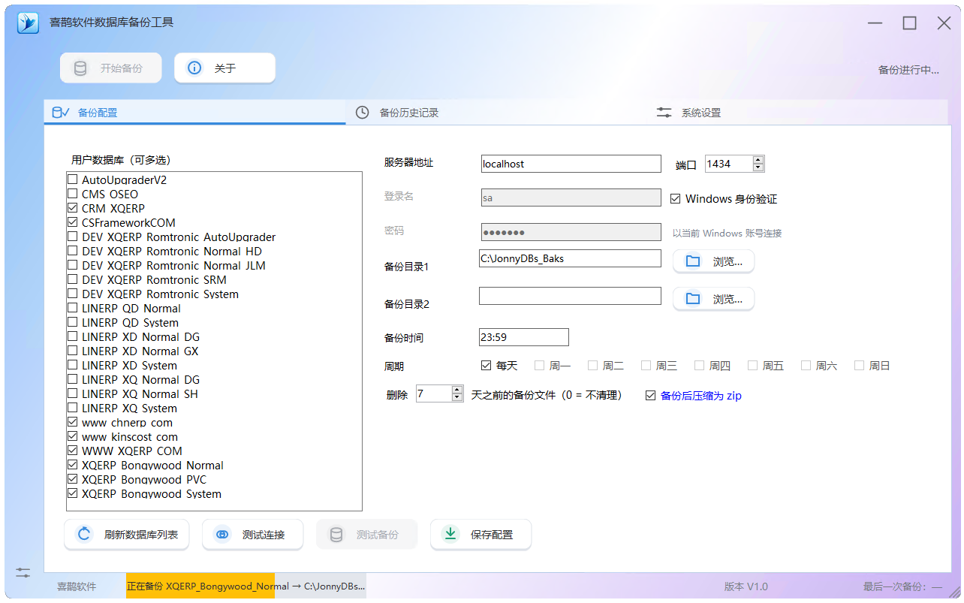Click the 版本 V1.0 status text

click(746, 586)
